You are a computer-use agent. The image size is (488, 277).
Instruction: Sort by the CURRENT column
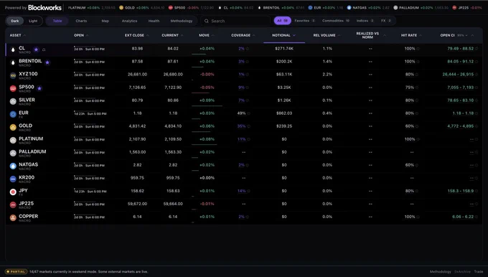coord(172,35)
